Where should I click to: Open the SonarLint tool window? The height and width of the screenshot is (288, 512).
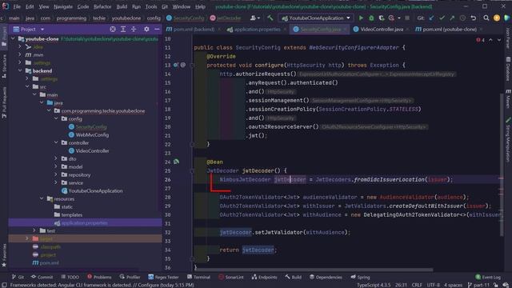click(231, 277)
